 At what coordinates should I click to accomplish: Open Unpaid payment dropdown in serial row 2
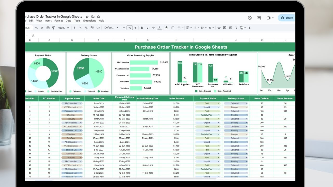pyautogui.click(x=219, y=107)
